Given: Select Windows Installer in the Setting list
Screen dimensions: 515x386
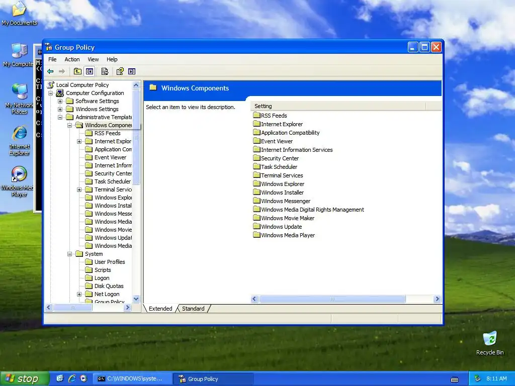Looking at the screenshot, I should point(279,192).
